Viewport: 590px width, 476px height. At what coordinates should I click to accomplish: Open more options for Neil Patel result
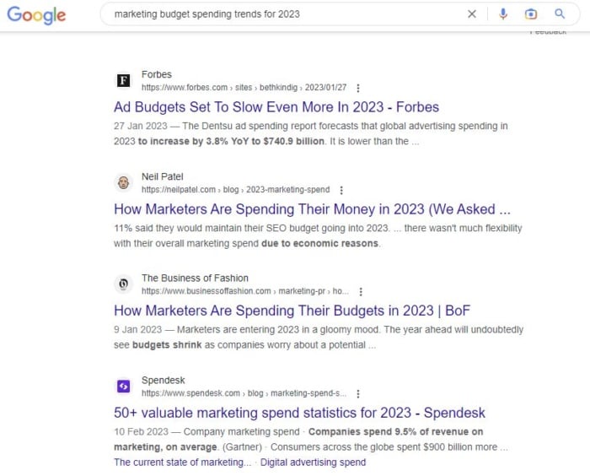coord(341,190)
